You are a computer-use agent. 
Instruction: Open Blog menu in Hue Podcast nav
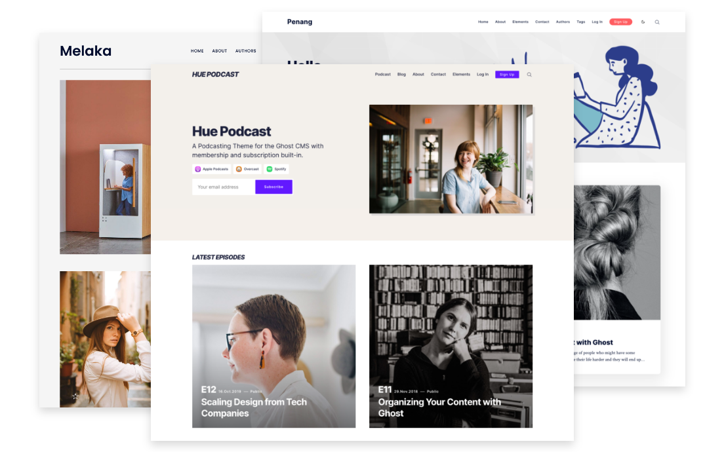402,74
